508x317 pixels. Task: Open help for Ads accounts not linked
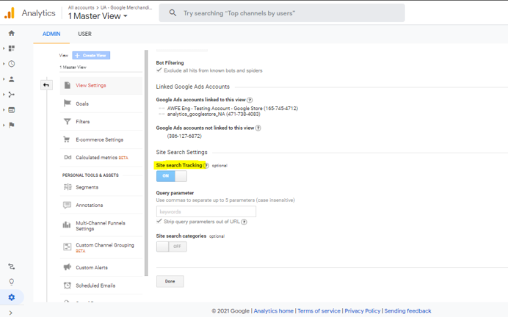pyautogui.click(x=258, y=128)
